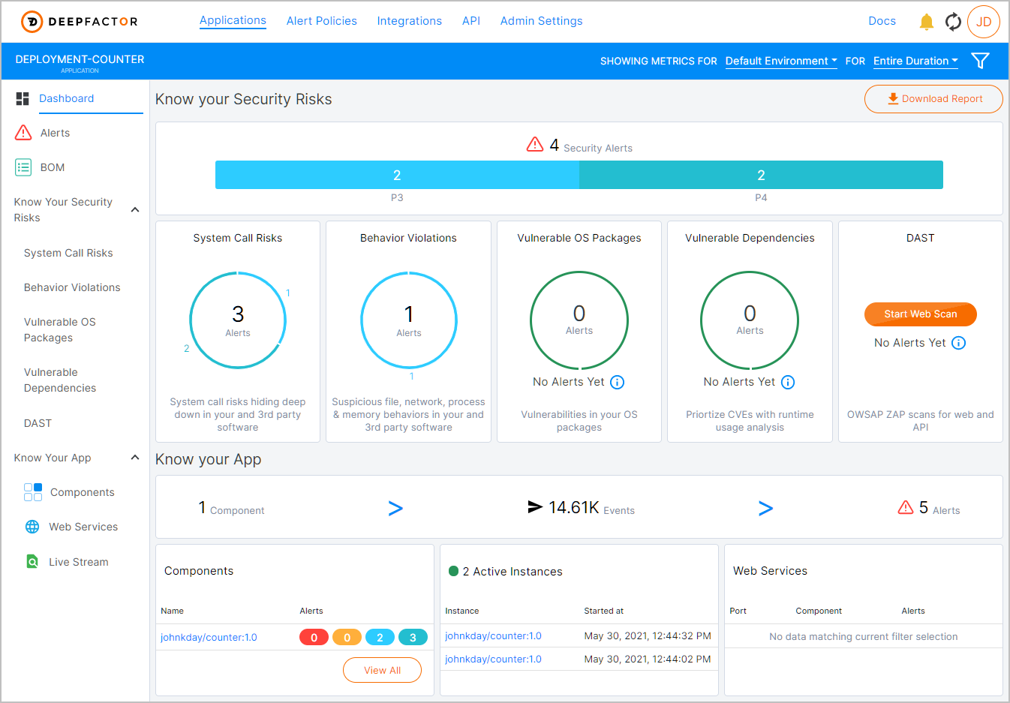
Task: Click arrow between Events and Alerts
Action: pyautogui.click(x=765, y=509)
